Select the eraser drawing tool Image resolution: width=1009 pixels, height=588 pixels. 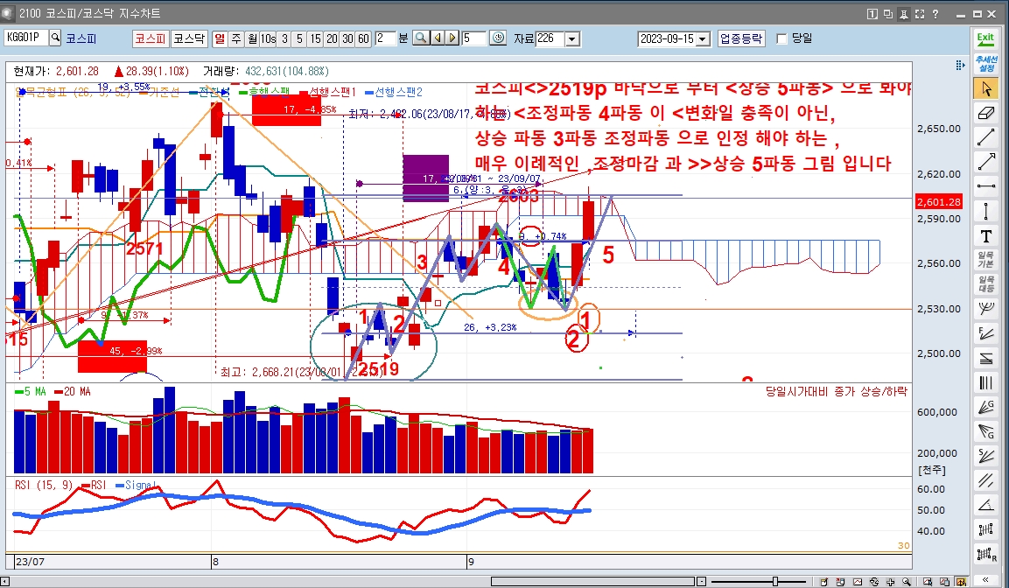click(986, 113)
